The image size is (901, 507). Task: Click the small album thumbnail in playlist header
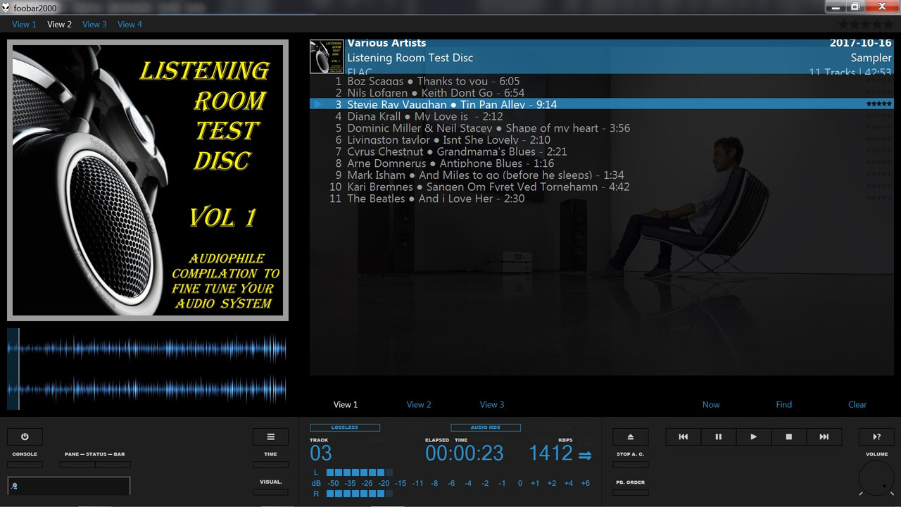pos(327,56)
